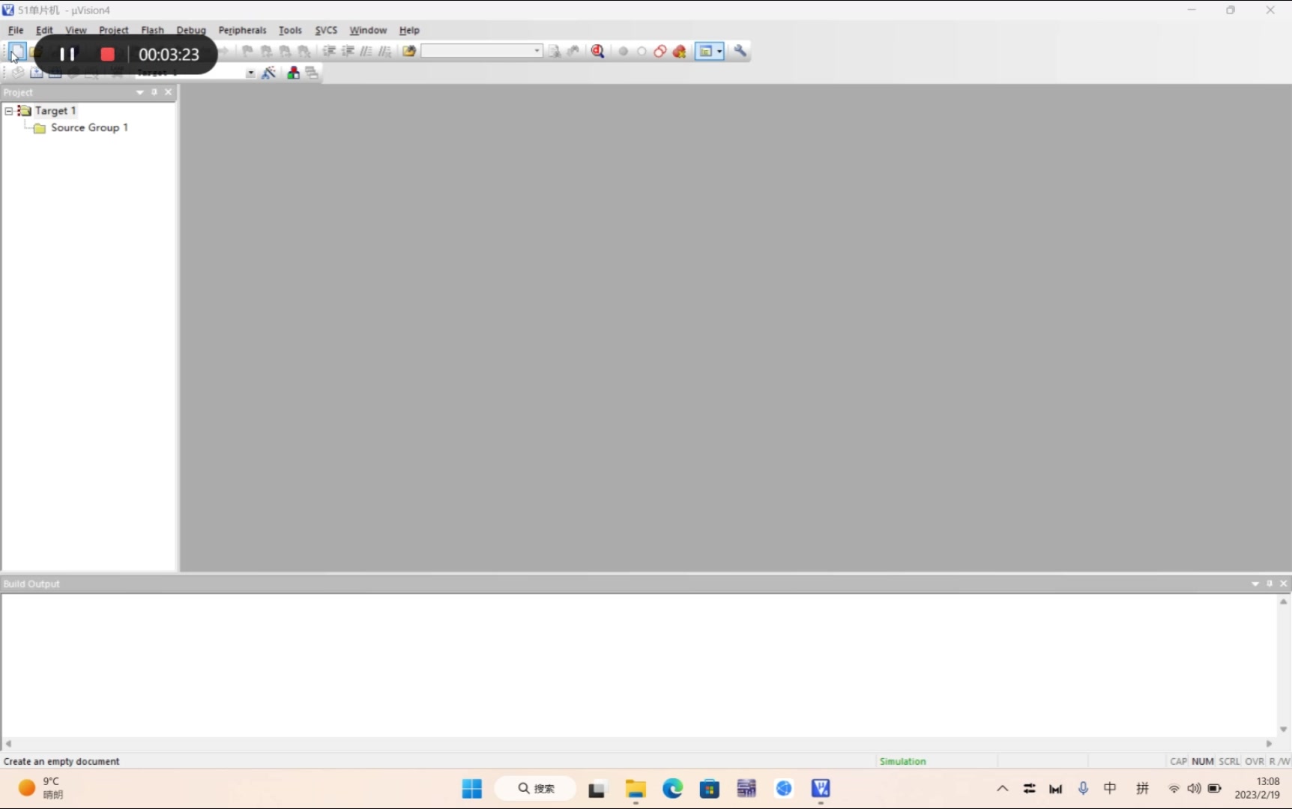Collapse the Target 1 tree node

click(x=9, y=111)
